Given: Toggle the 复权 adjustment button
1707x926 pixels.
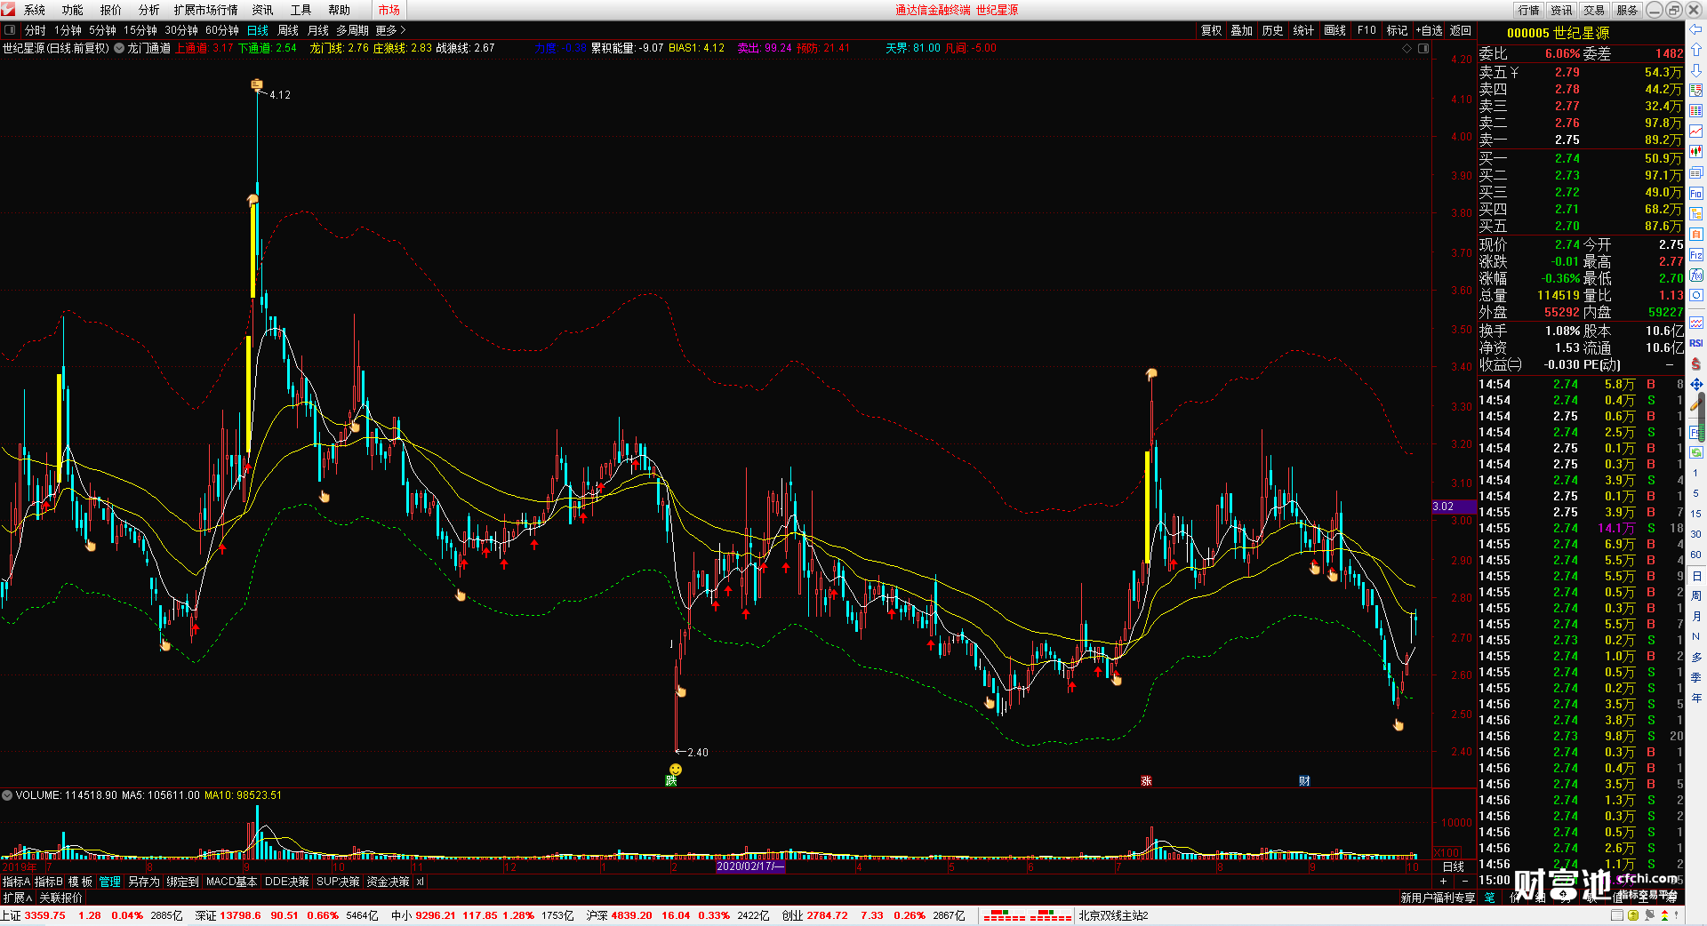Looking at the screenshot, I should point(1211,30).
